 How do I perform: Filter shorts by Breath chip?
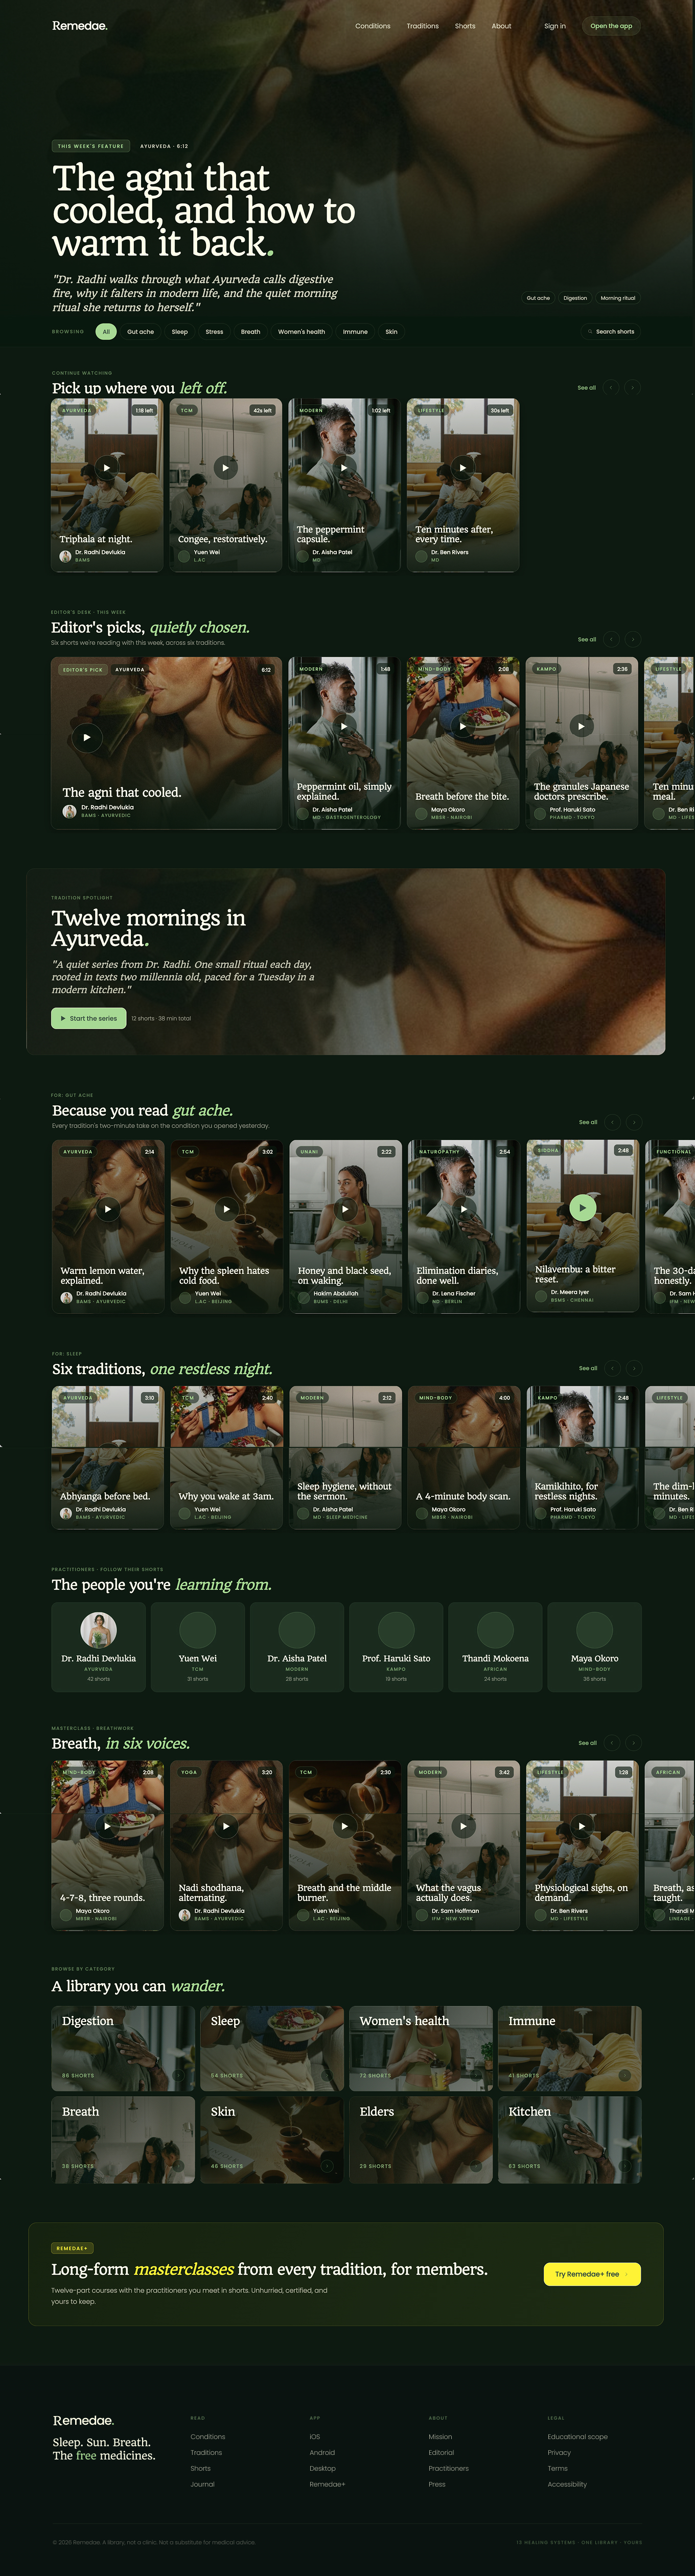coord(251,331)
